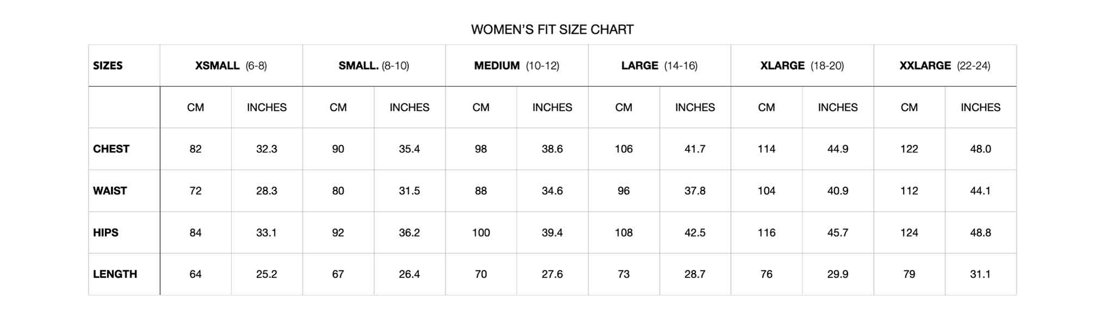Select the SMALL (8-10) column header
Image resolution: width=1114 pixels, height=309 pixels.
point(374,66)
